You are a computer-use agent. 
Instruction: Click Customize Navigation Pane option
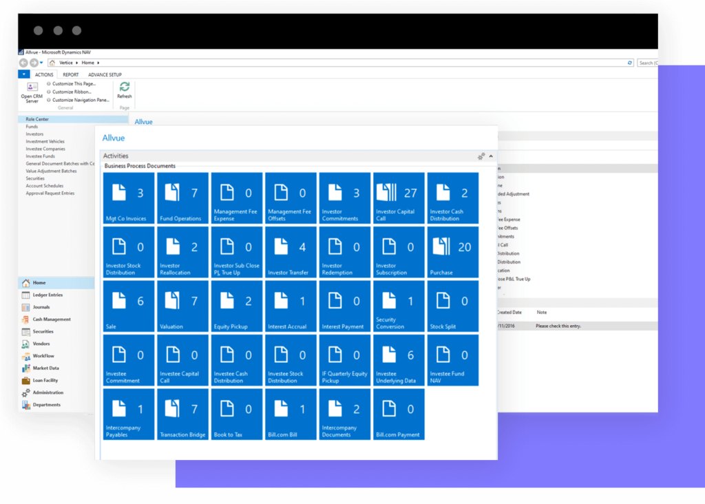point(78,100)
